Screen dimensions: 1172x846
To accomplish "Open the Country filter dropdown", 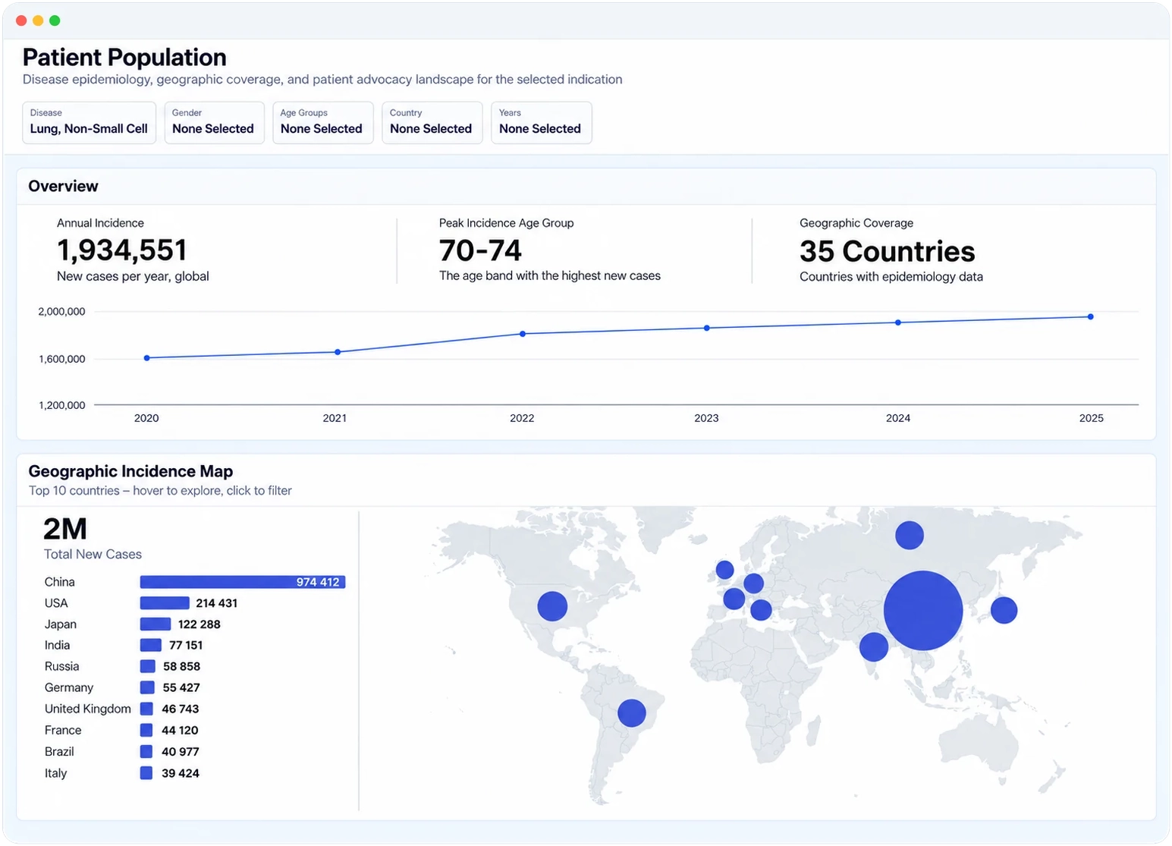I will tap(432, 122).
